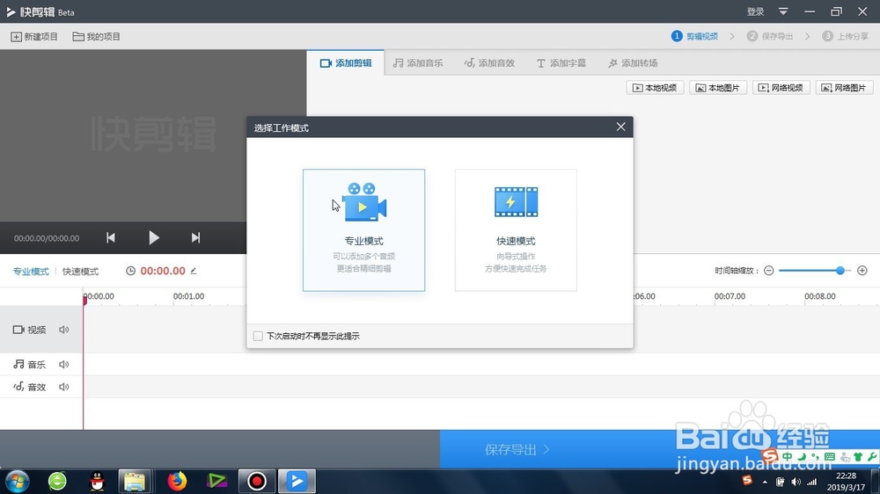The width and height of the screenshot is (880, 494).
Task: Click Sogou input tray icon
Action: point(747,480)
